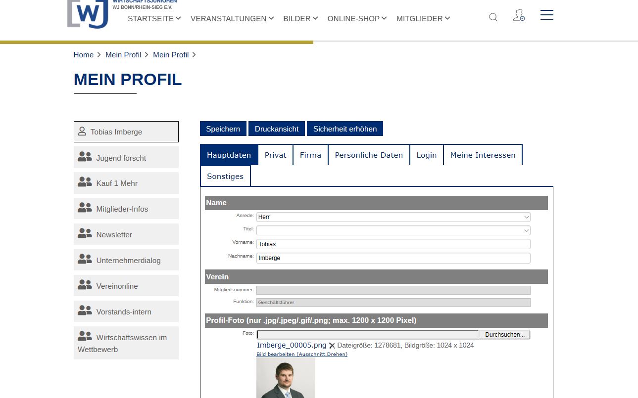Switch to the Login tab
The image size is (638, 398).
[x=427, y=155]
